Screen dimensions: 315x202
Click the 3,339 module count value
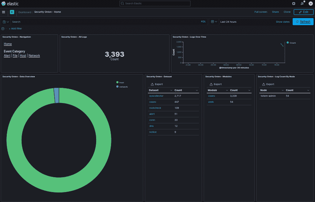coord(233,96)
